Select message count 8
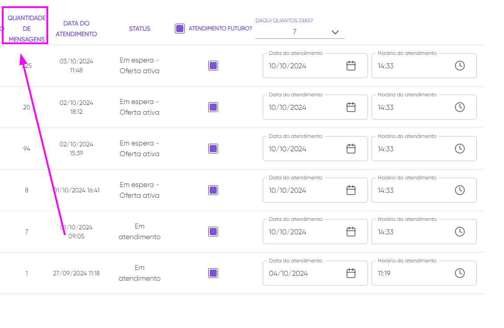This screenshot has height=328, width=504. (27, 190)
